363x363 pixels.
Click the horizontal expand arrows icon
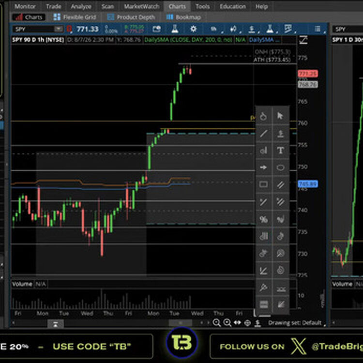coord(238,322)
